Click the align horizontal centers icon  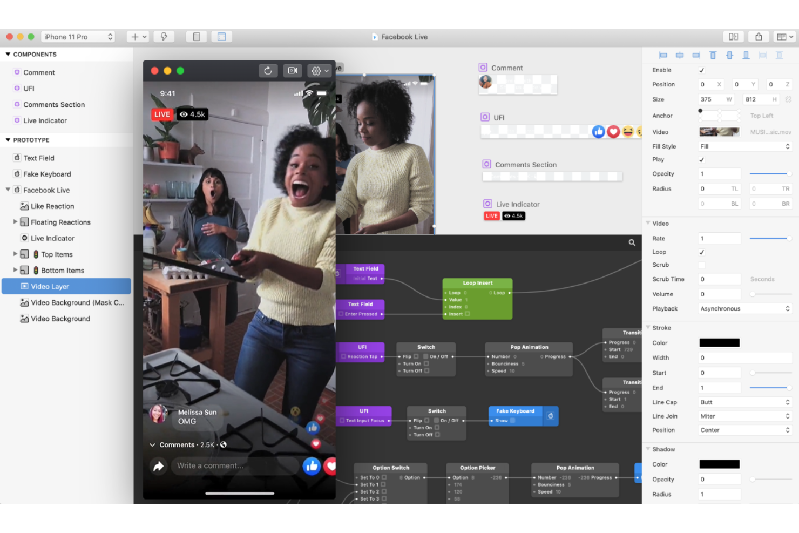[x=680, y=55]
